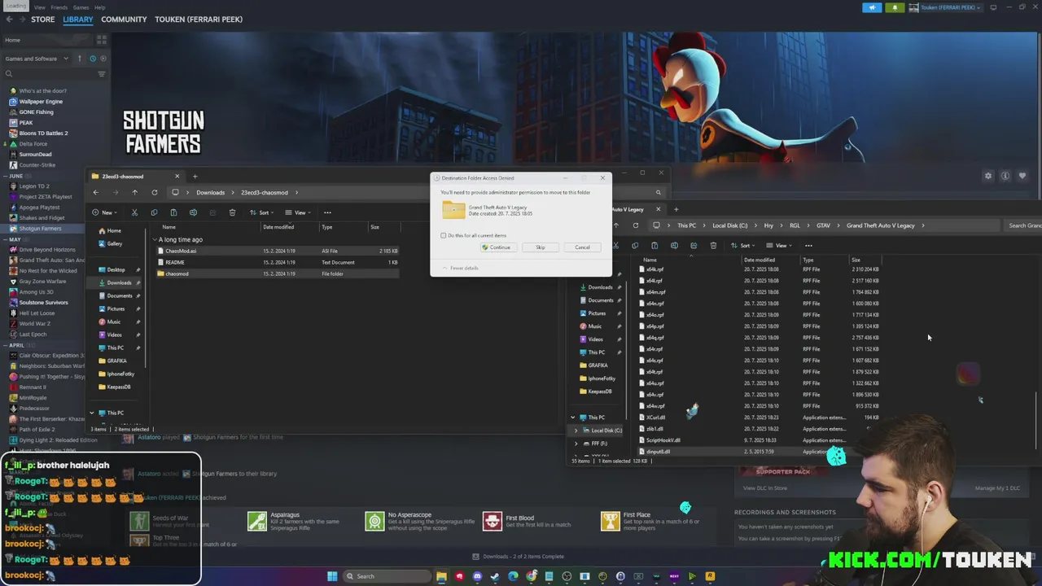Open Games and Software filter dropdown in Steam
Image resolution: width=1042 pixels, height=586 pixels.
[x=36, y=59]
